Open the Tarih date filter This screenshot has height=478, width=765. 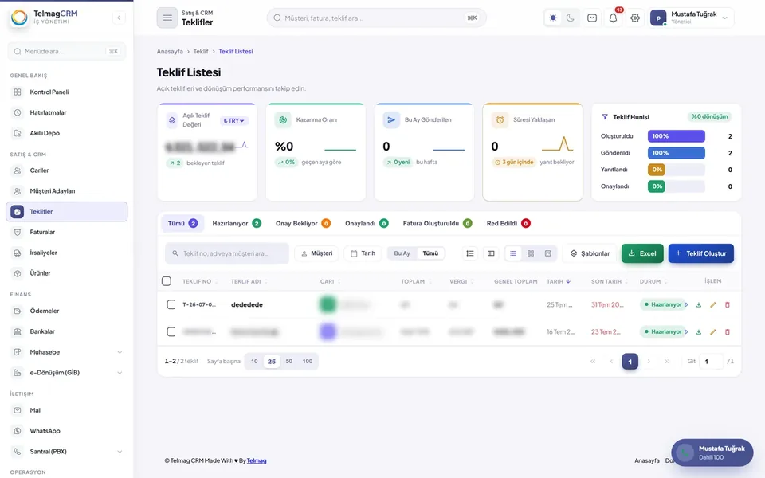tap(363, 253)
